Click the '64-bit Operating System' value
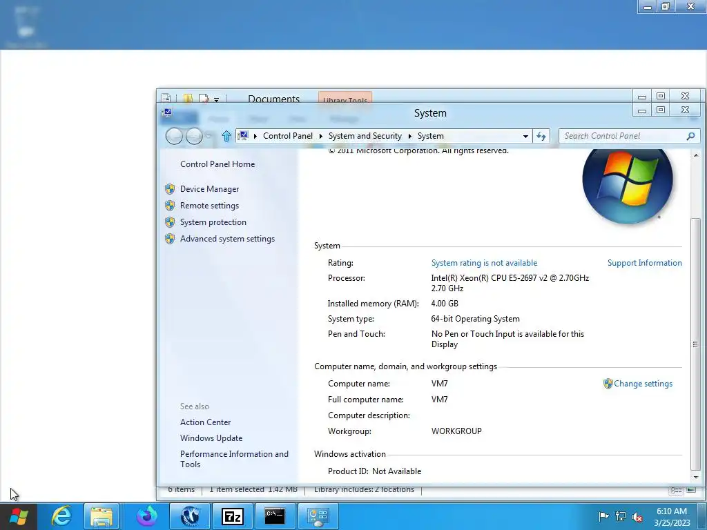Screen dimensions: 707x530 coord(475,319)
